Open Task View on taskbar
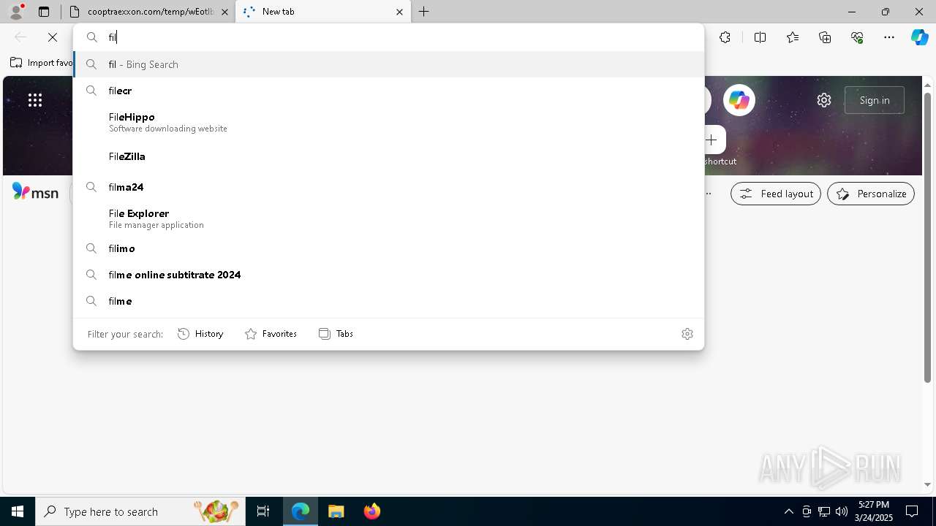 (263, 511)
